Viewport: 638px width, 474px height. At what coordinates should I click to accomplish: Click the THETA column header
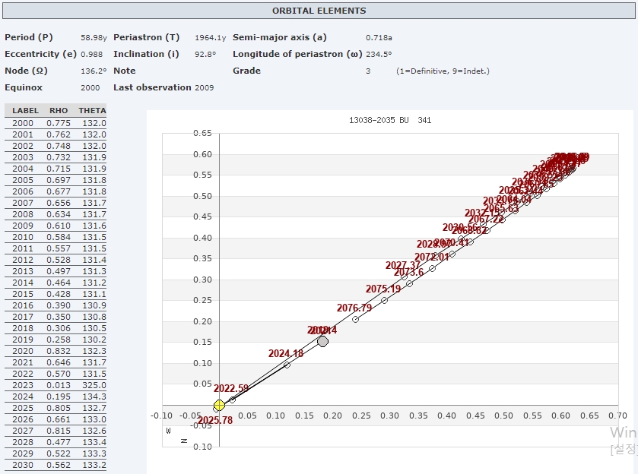click(x=92, y=111)
